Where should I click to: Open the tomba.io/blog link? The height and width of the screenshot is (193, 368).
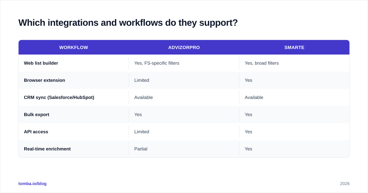(x=33, y=184)
